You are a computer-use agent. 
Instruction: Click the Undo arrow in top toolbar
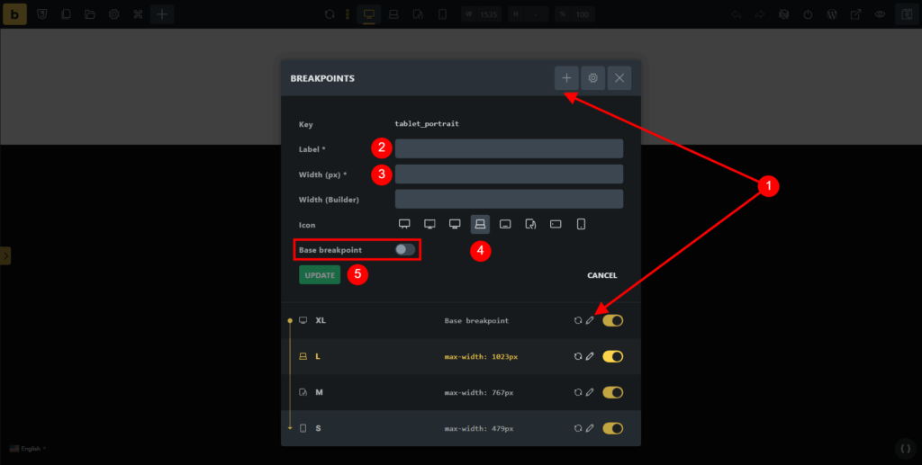tap(736, 14)
